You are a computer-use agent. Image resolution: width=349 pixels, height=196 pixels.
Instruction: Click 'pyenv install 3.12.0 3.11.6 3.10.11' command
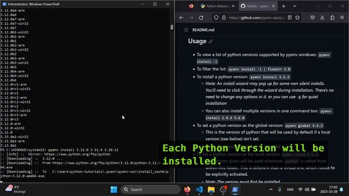[x=83, y=150]
